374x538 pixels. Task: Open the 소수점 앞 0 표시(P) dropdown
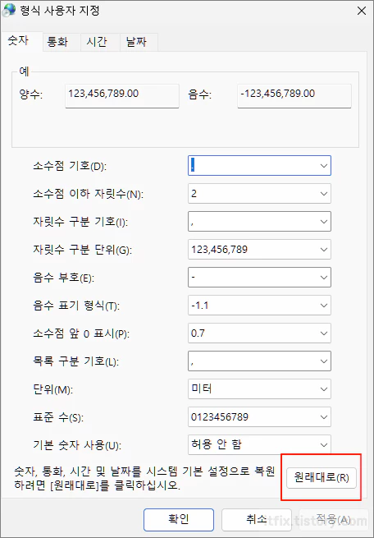259,333
